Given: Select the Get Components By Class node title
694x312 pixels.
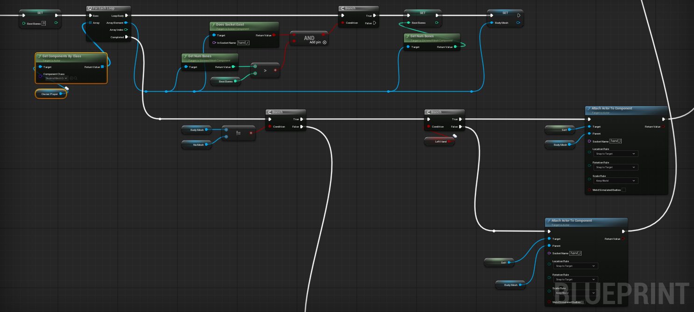Looking at the screenshot, I should pyautogui.click(x=62, y=56).
